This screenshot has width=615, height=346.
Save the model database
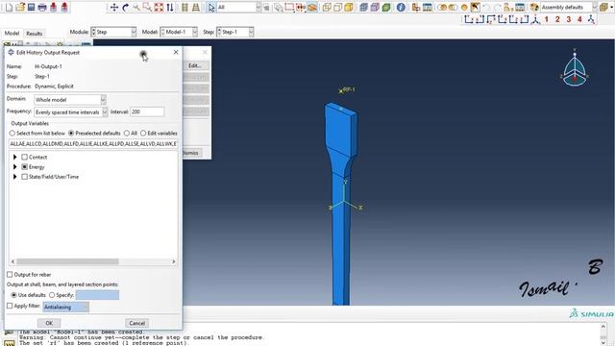(31, 7)
